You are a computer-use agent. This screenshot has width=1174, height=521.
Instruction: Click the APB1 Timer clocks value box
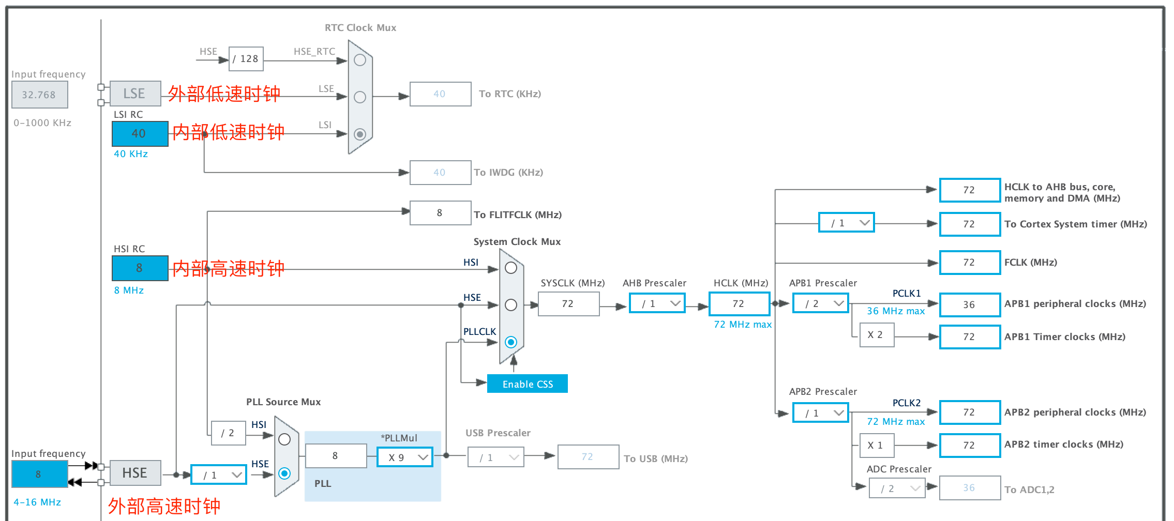pyautogui.click(x=970, y=337)
